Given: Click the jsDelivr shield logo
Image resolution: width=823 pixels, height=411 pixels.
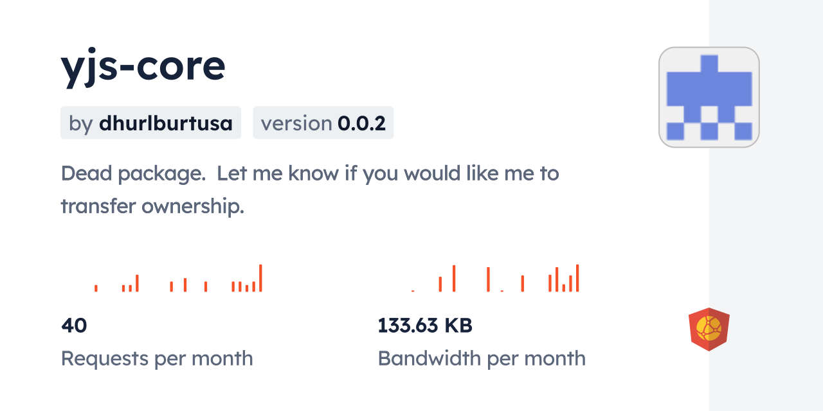Looking at the screenshot, I should click(709, 329).
